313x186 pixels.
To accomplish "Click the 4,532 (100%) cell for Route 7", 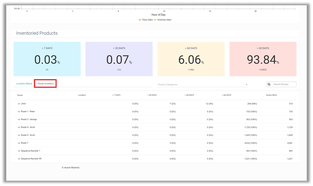I will click(251, 143).
